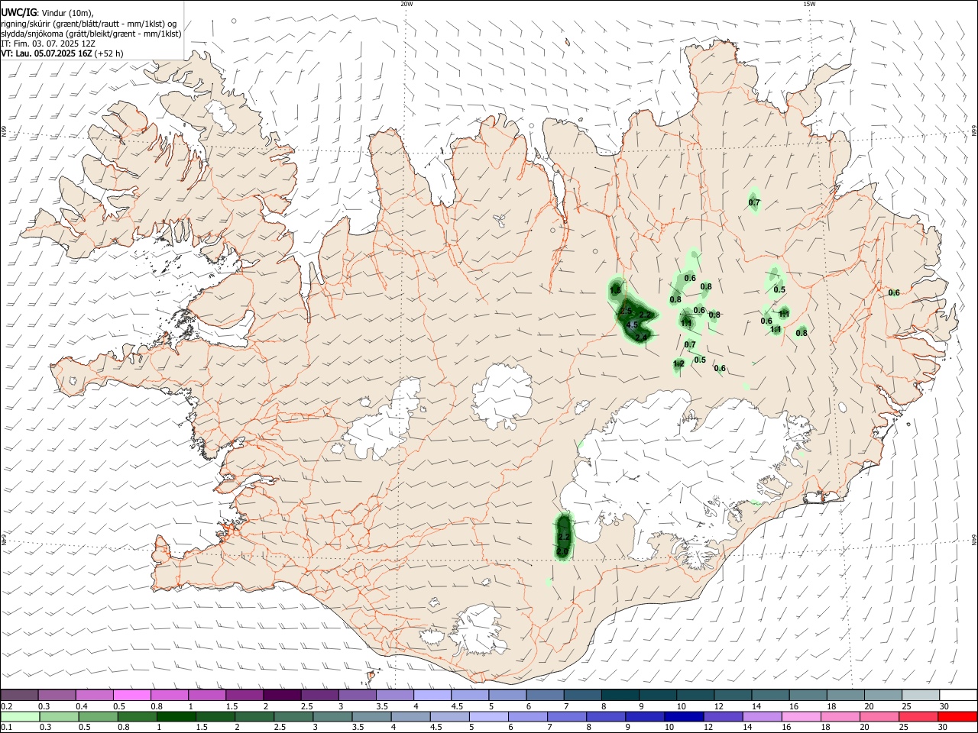The width and height of the screenshot is (978, 733).
Task: Click the 4.5 precipitation value on the map
Action: (632, 325)
